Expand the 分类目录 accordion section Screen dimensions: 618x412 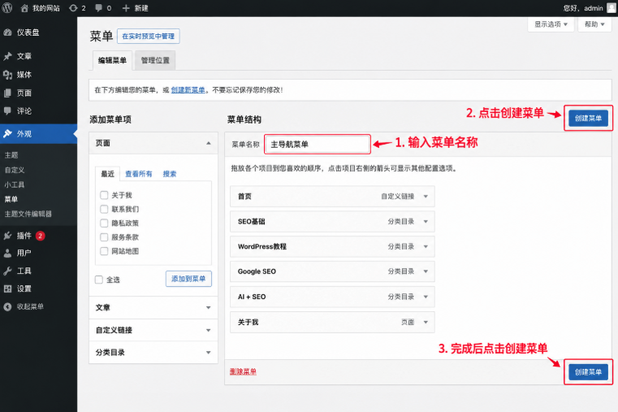(153, 353)
